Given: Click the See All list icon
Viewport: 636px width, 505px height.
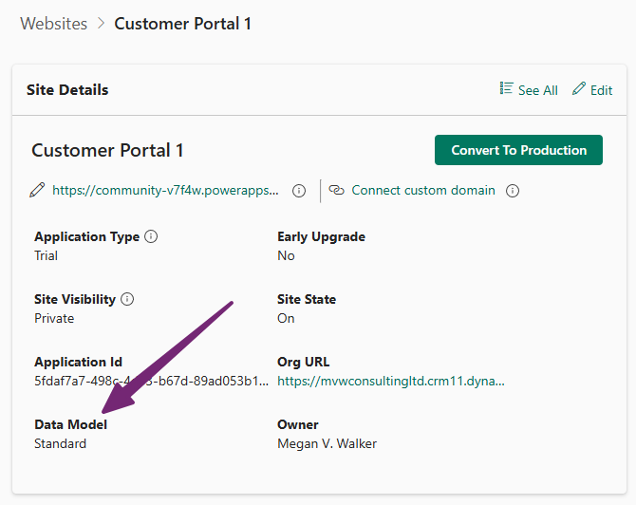Looking at the screenshot, I should [x=506, y=88].
